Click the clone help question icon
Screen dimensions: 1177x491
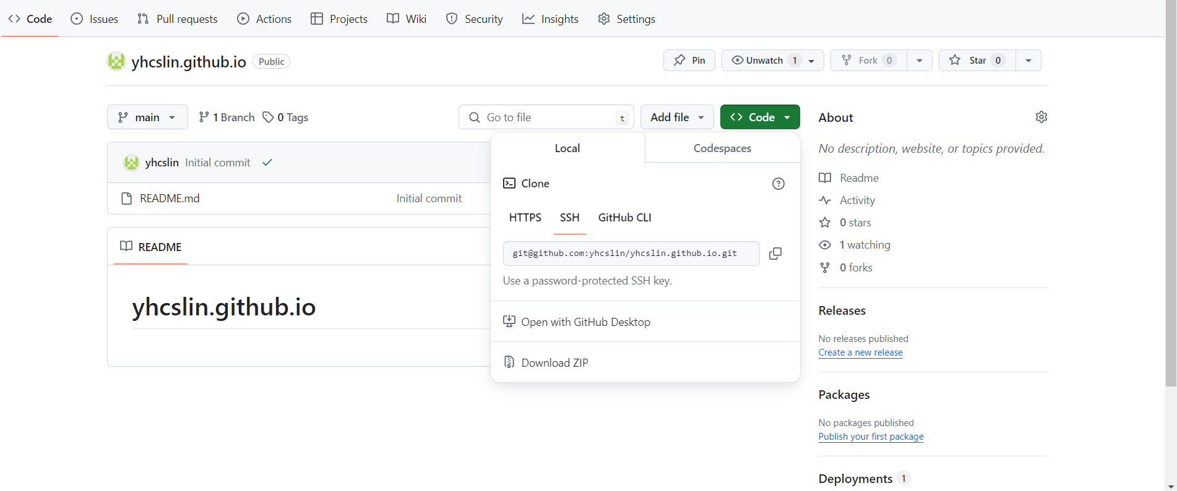click(x=778, y=184)
